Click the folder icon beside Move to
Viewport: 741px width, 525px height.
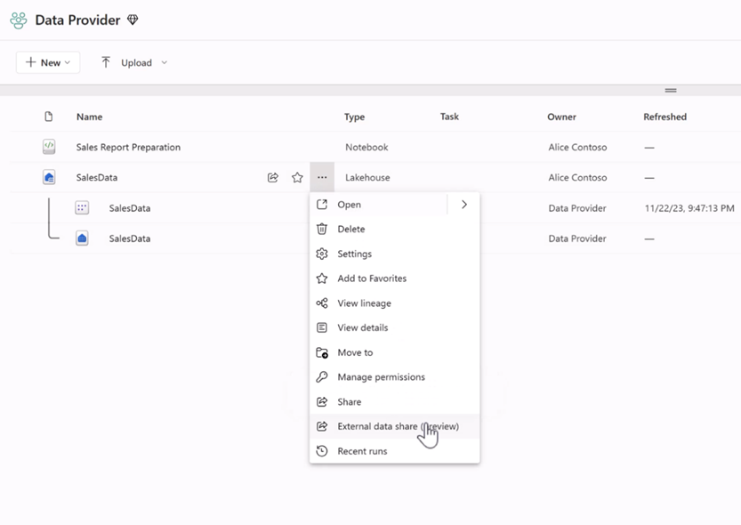tap(322, 352)
